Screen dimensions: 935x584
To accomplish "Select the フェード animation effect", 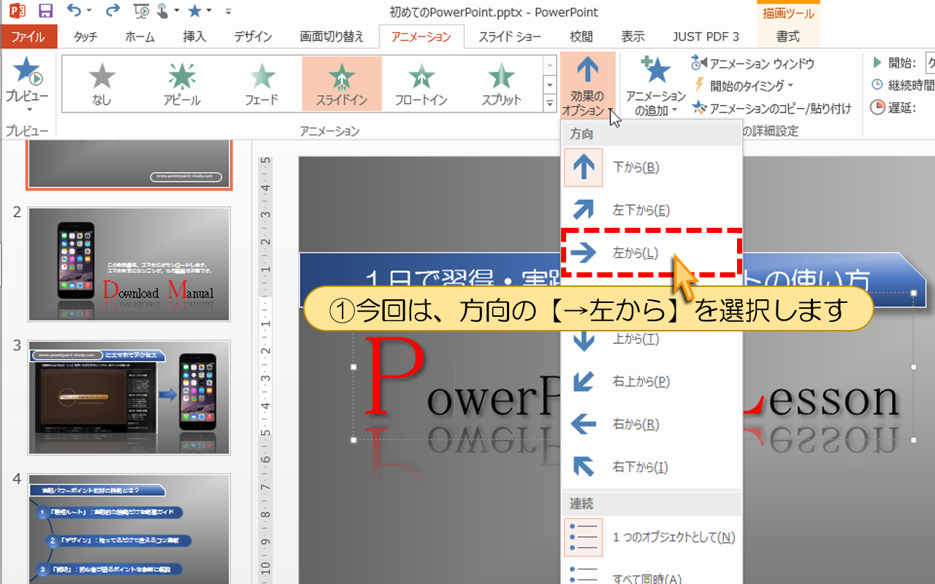I will click(262, 84).
